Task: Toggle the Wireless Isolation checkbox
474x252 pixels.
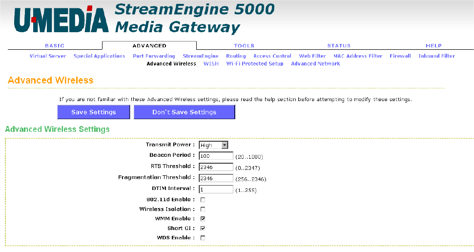Action: point(203,209)
